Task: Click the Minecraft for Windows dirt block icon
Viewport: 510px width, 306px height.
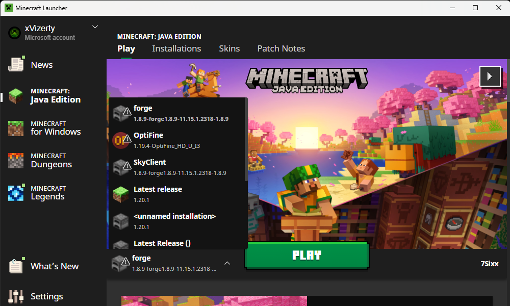Action: click(x=16, y=128)
